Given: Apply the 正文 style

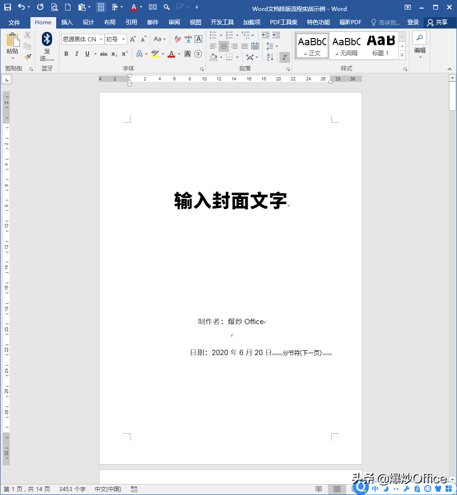Looking at the screenshot, I should pos(312,46).
